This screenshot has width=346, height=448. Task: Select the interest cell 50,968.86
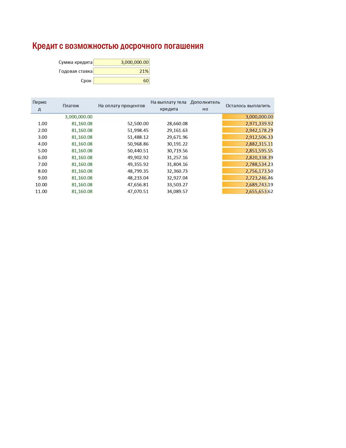(138, 144)
